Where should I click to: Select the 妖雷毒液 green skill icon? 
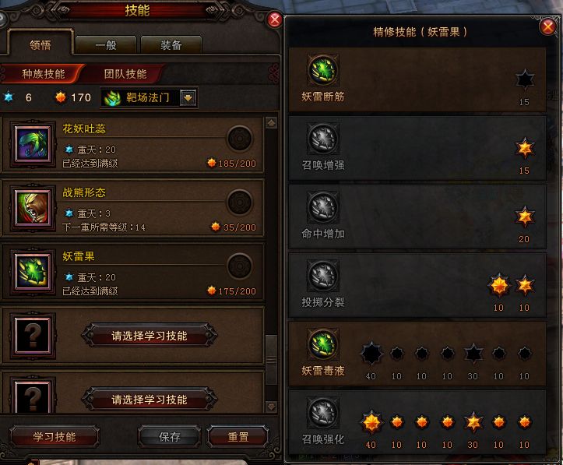[323, 344]
